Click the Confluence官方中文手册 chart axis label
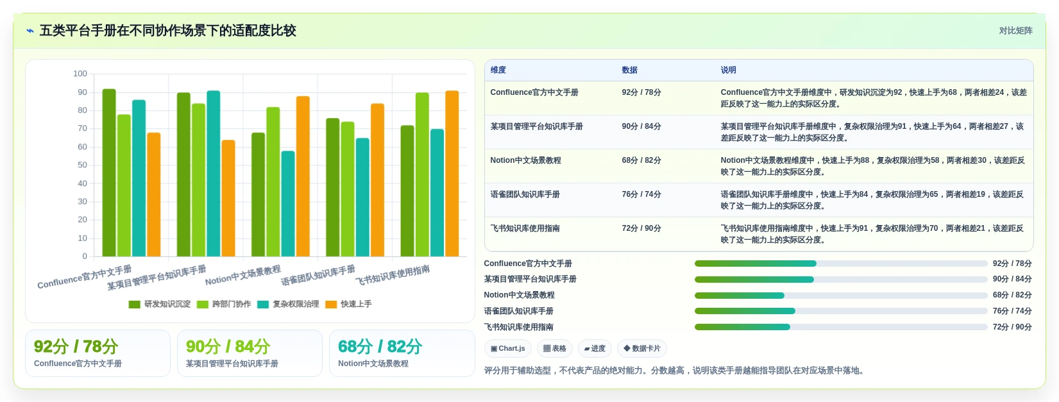 point(85,277)
